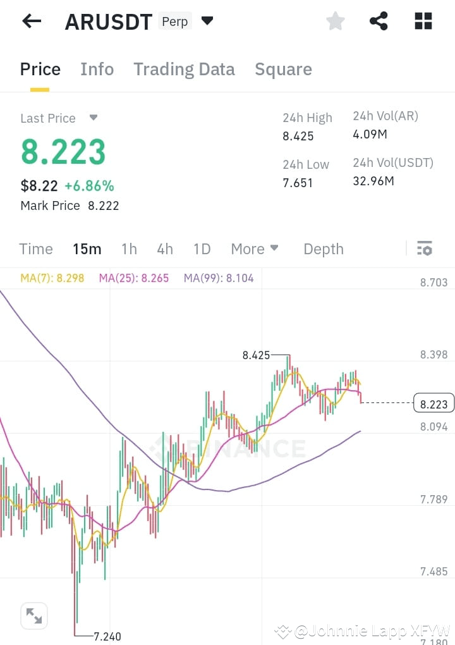Switch to the Trading Data tab
This screenshot has width=455, height=645.
pyautogui.click(x=184, y=69)
